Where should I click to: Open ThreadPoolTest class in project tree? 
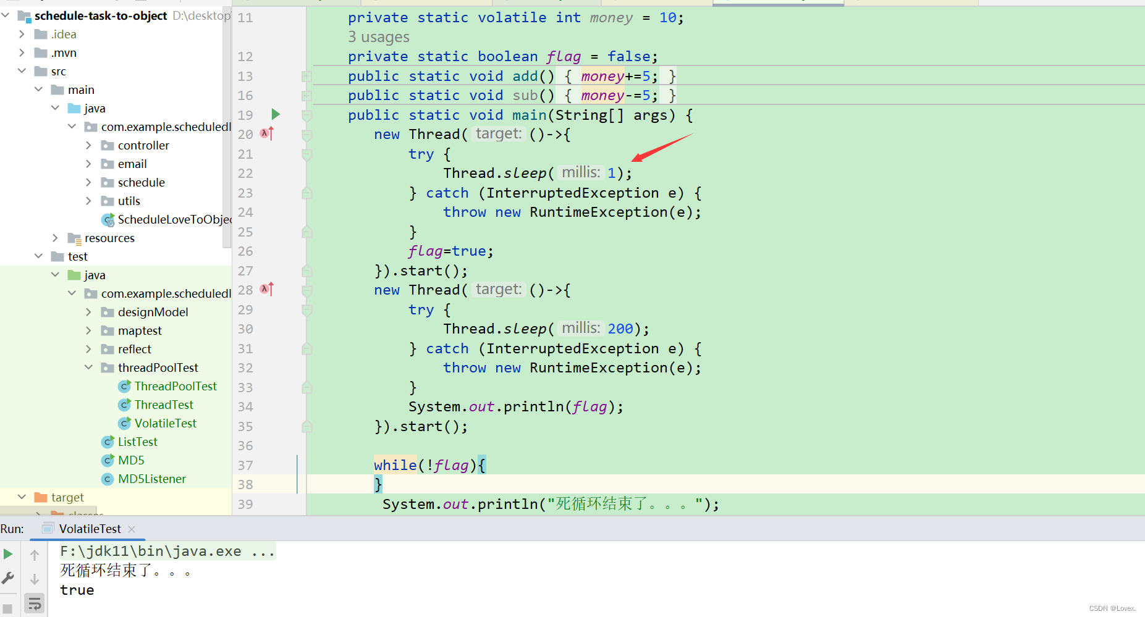175,386
